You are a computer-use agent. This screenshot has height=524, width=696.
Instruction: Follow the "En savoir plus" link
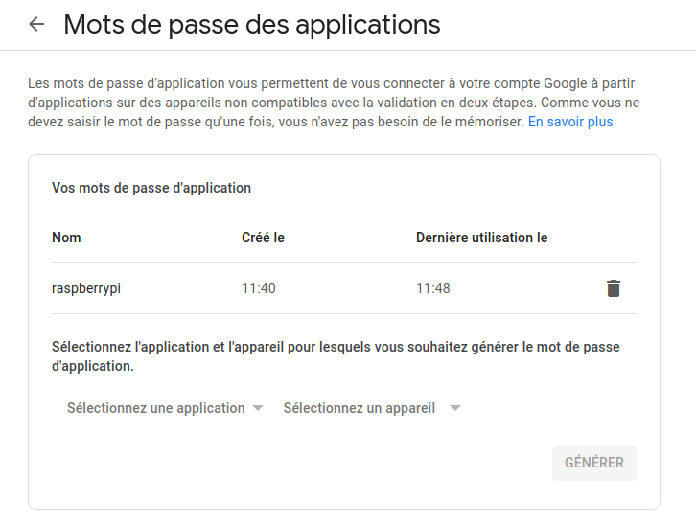(x=570, y=123)
